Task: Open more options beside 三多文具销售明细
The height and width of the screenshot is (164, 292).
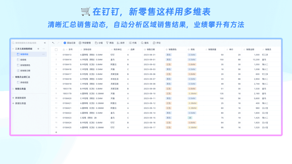Action: [44, 49]
